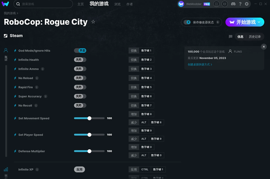
Task: Open the 历史记录 history tab
Action: tap(255, 37)
